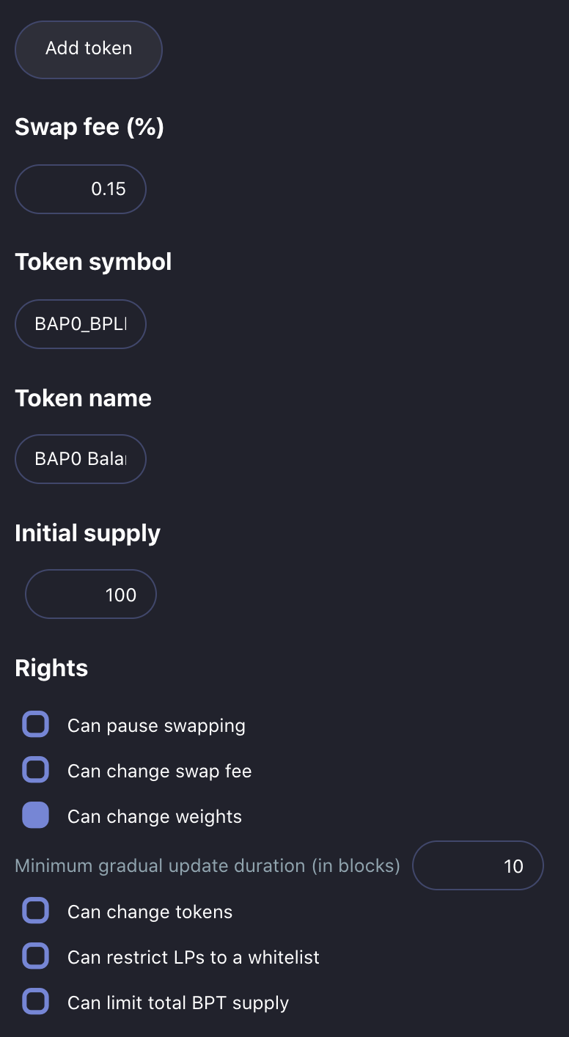This screenshot has width=569, height=1037.
Task: Click the Minimum gradual update duration label text
Action: (x=208, y=866)
